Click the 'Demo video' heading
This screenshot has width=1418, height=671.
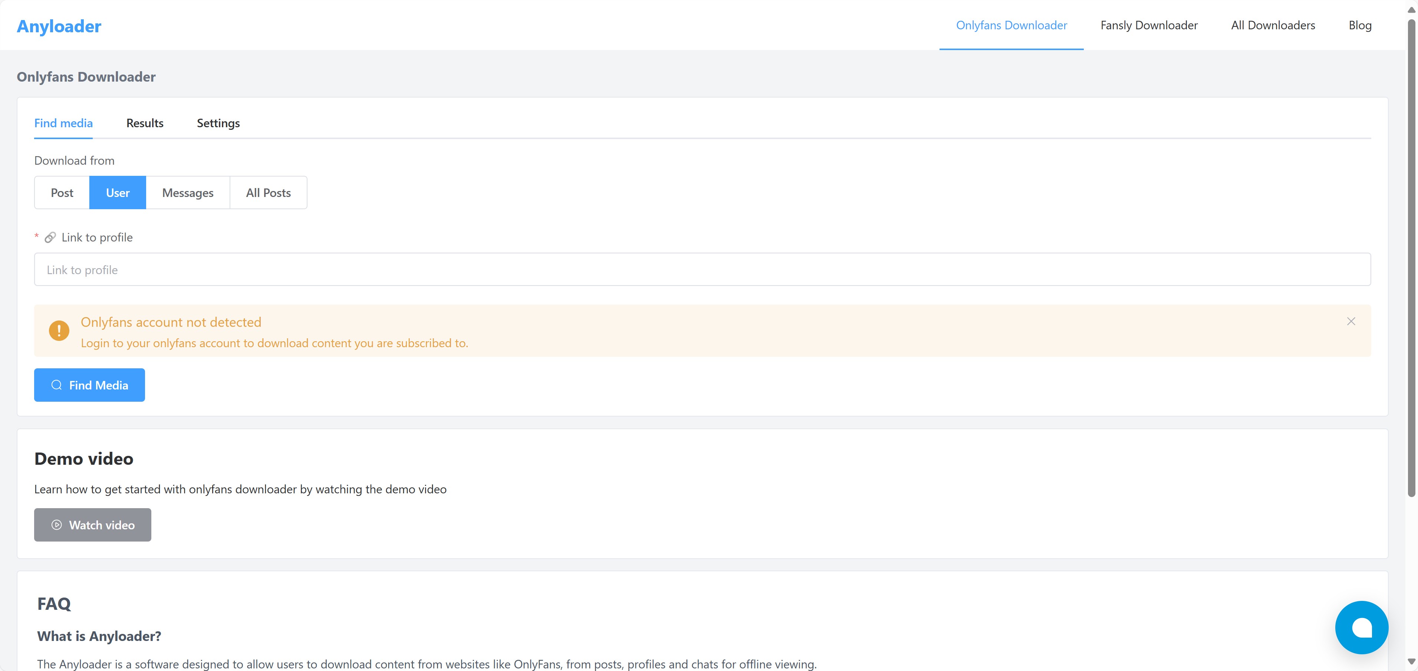(x=84, y=458)
